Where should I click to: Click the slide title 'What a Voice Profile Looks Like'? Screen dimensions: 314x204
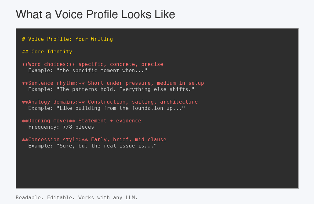(95, 14)
